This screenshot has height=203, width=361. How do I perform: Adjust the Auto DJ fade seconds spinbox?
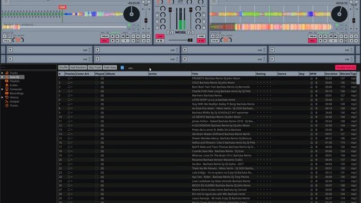click(122, 68)
